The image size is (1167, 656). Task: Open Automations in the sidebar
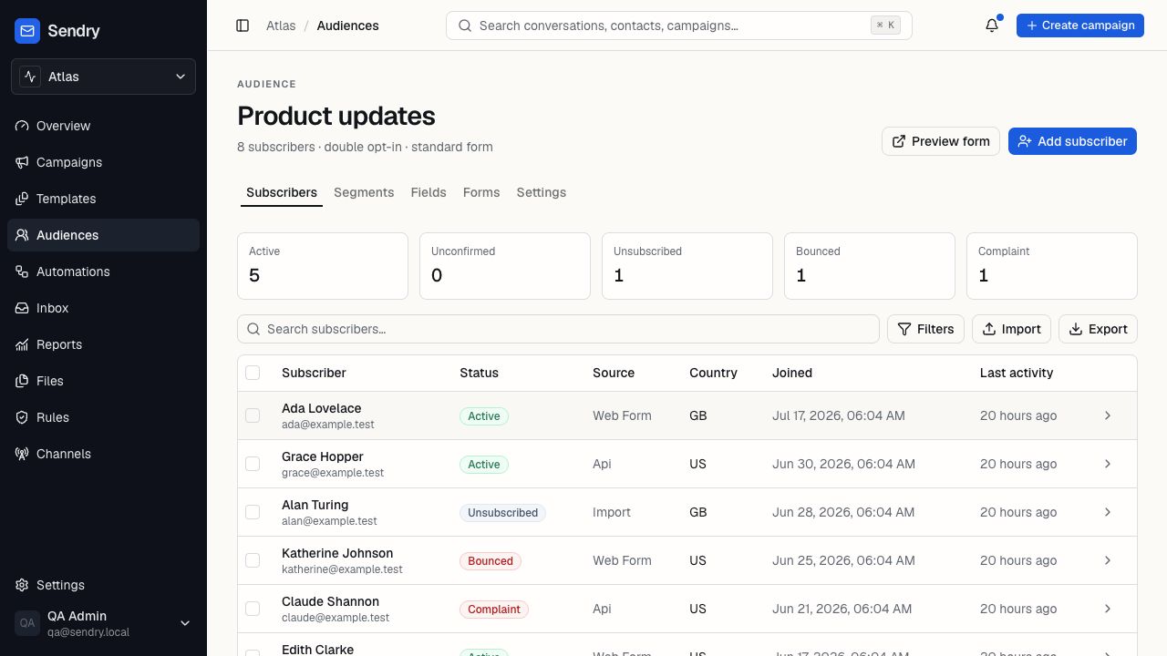tap(103, 272)
